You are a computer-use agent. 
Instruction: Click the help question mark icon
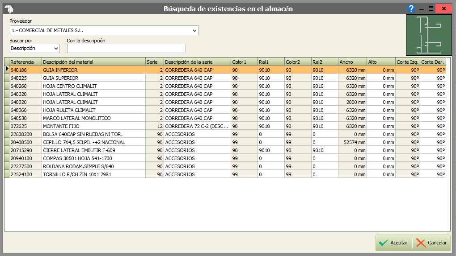pyautogui.click(x=411, y=9)
